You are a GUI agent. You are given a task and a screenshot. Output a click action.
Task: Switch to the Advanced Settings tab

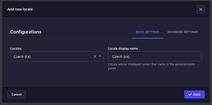click(x=182, y=32)
